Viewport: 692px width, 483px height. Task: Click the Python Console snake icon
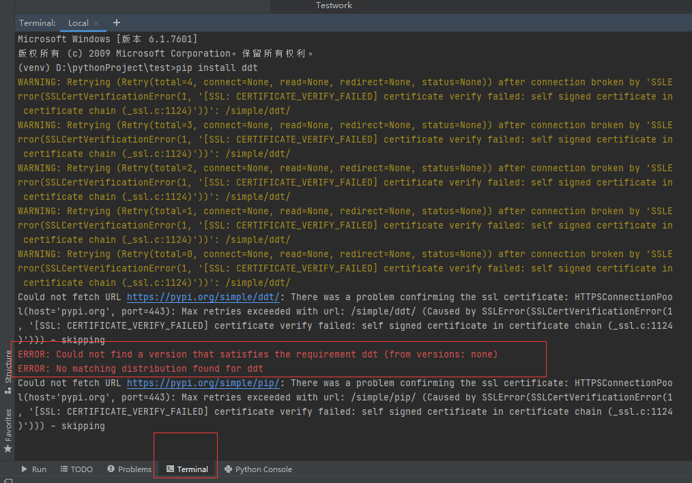coord(228,469)
